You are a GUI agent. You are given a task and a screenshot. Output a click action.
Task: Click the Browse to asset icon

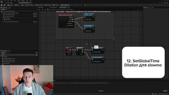click(4, 5)
